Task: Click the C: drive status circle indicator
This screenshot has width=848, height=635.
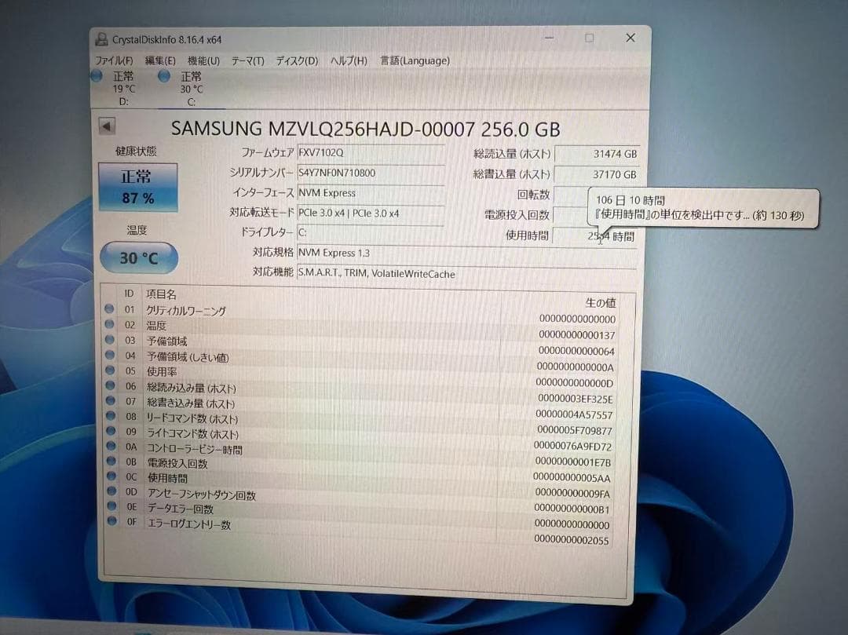Action: coord(164,76)
